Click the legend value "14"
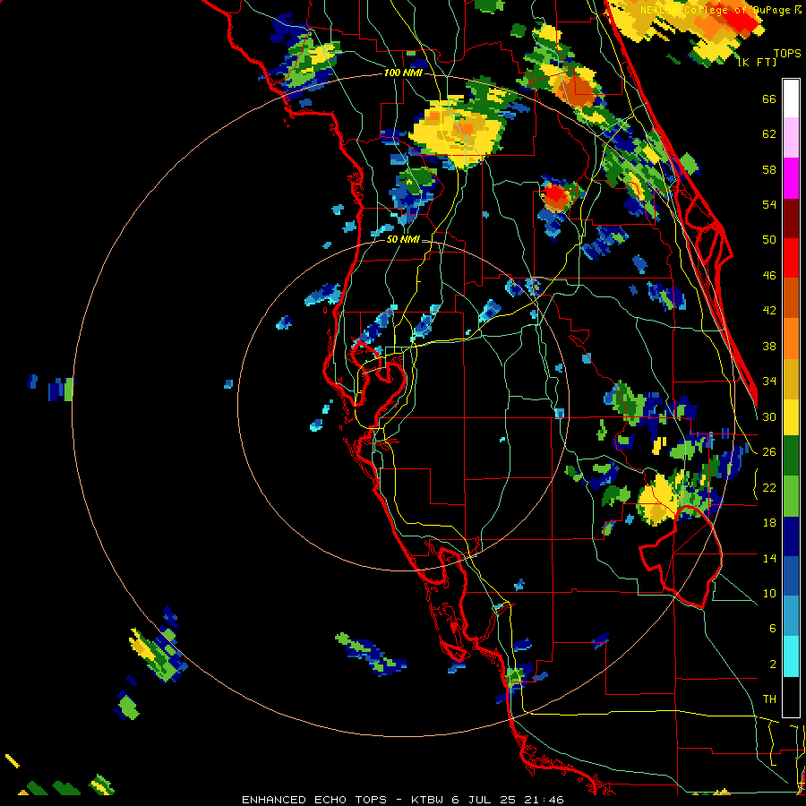Viewport: 806px width, 806px height. [769, 558]
